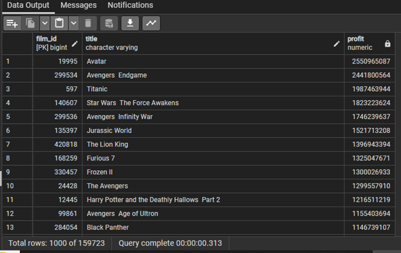Click profit value 1146739107

[370, 227]
